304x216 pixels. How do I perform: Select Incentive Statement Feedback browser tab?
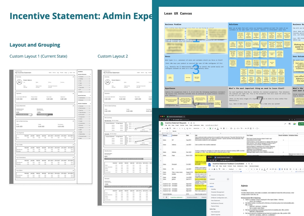point(223,157)
